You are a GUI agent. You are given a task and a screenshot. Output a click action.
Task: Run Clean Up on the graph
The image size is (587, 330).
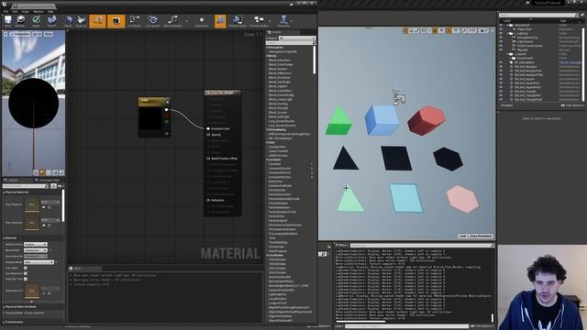coord(81,21)
